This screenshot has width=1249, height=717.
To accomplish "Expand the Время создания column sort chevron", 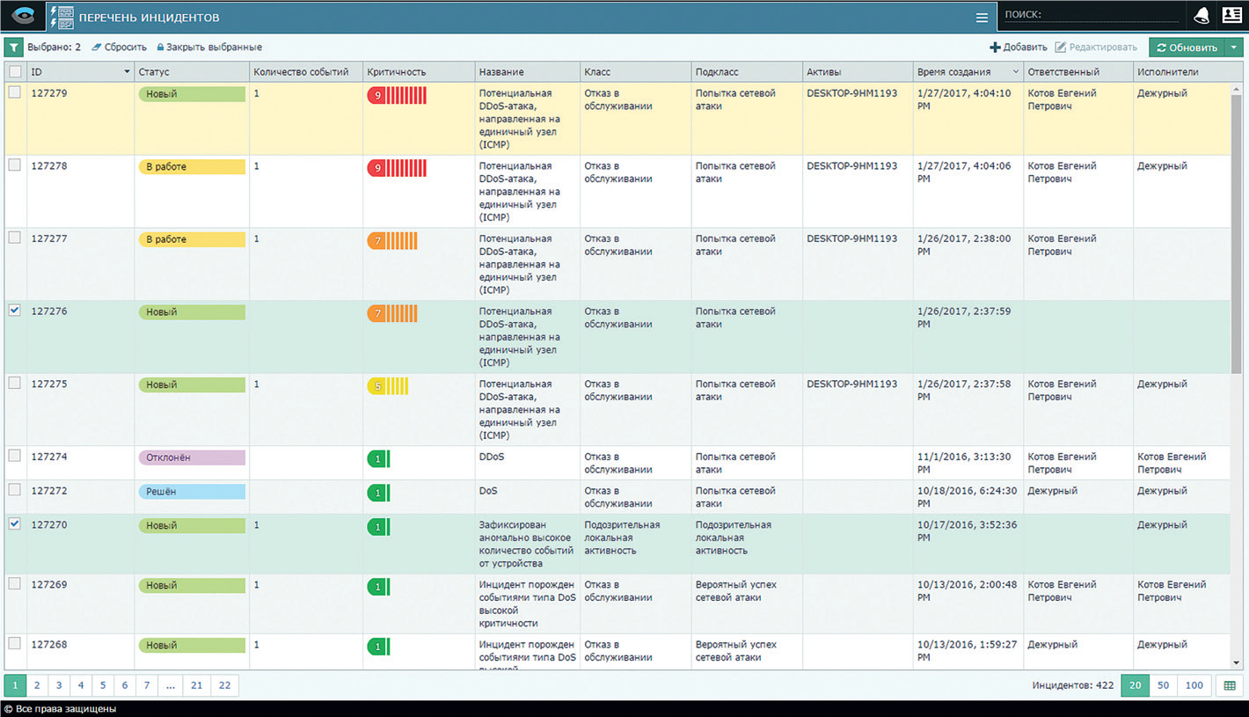I will click(x=1016, y=72).
